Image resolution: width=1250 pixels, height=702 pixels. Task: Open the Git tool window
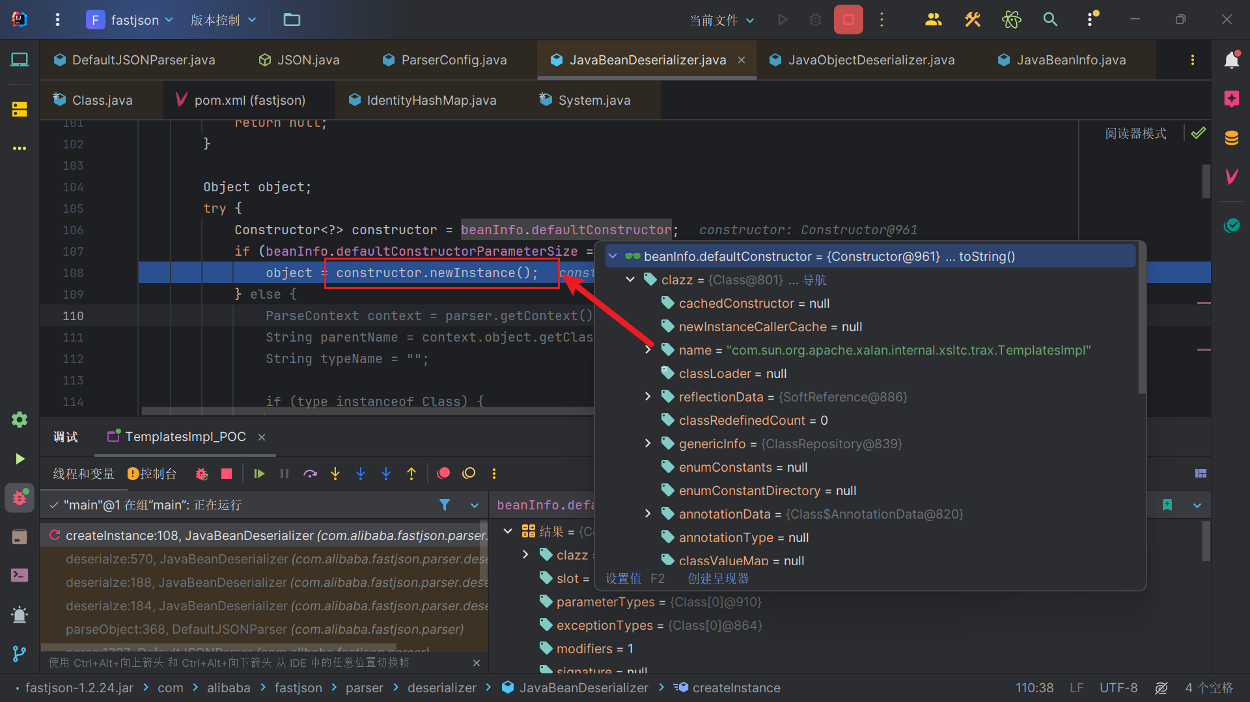click(20, 653)
